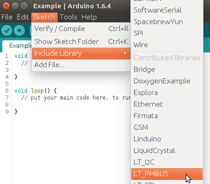Open the Tools menu
Viewport: 210px width, 184px height.
point(68,17)
